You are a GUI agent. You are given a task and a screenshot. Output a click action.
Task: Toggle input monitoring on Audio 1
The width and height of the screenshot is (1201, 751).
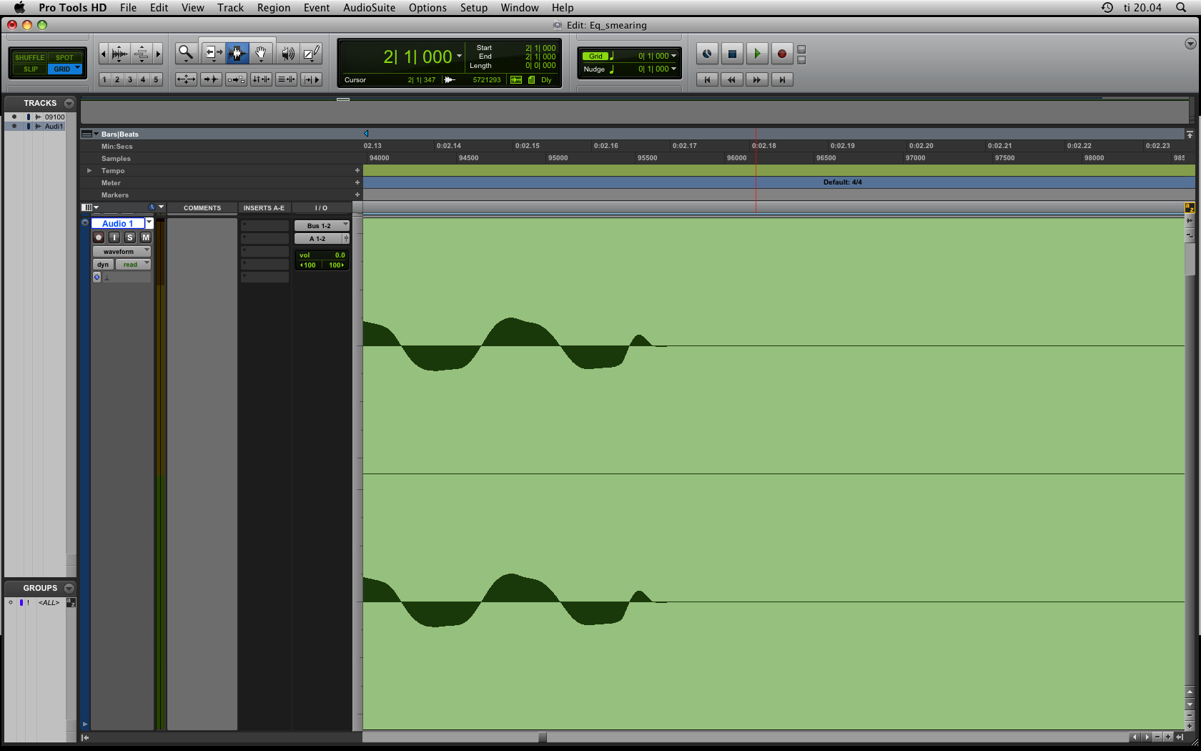[114, 237]
